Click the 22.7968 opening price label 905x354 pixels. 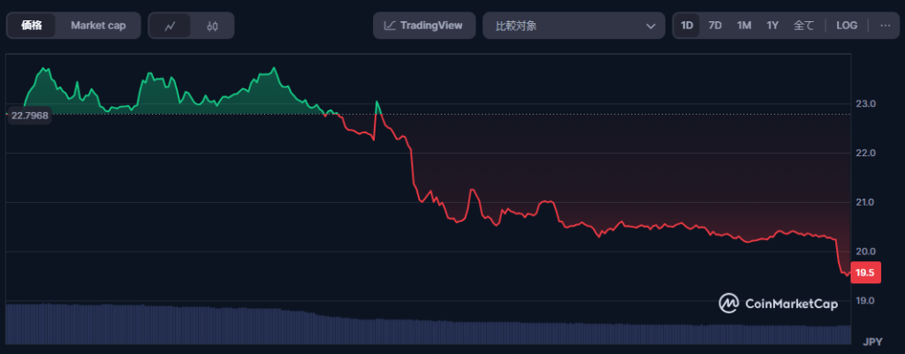(x=29, y=115)
